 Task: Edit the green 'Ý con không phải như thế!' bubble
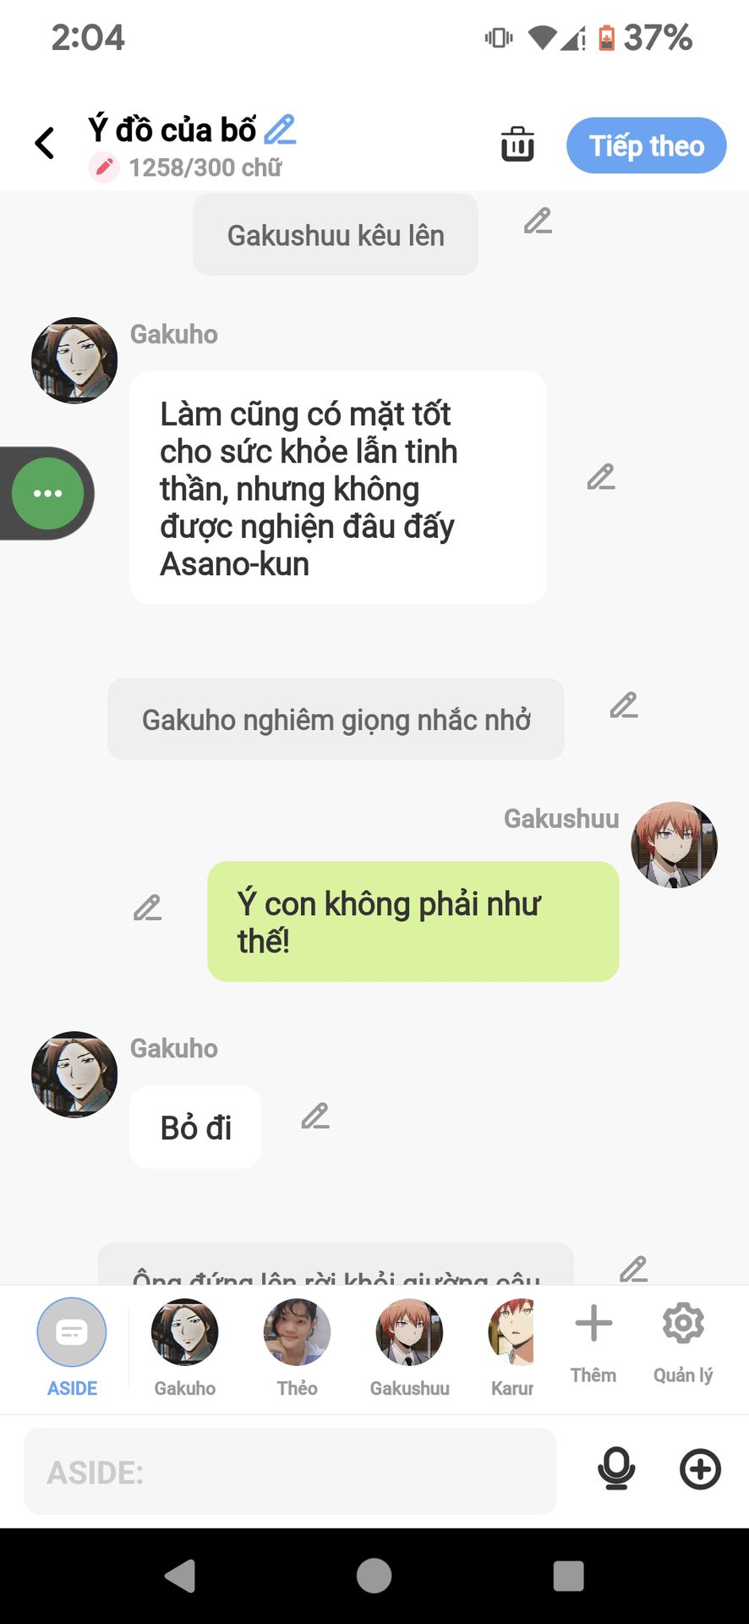click(147, 908)
